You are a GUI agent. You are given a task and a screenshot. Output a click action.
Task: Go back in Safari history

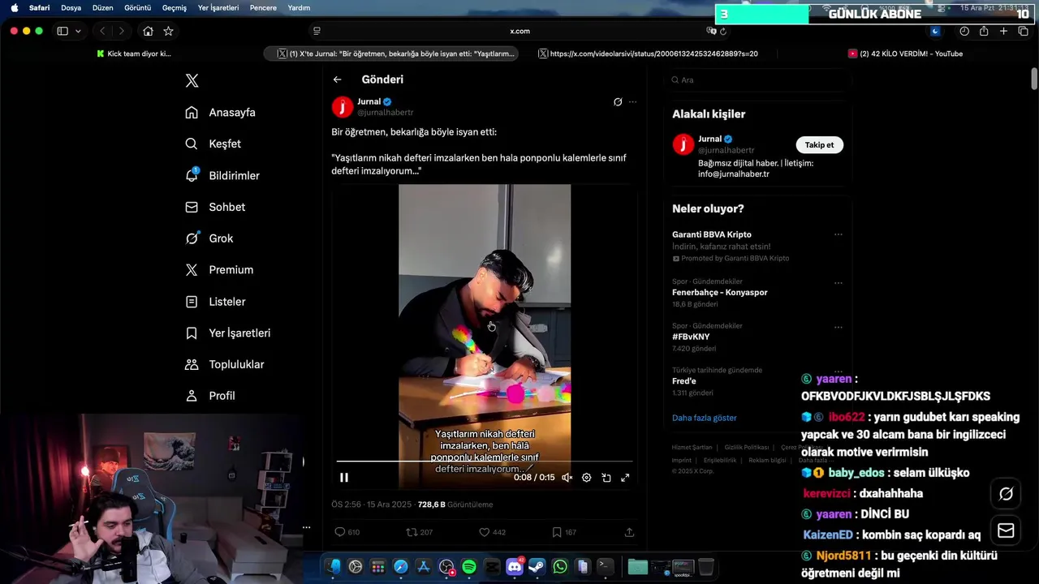click(x=102, y=31)
